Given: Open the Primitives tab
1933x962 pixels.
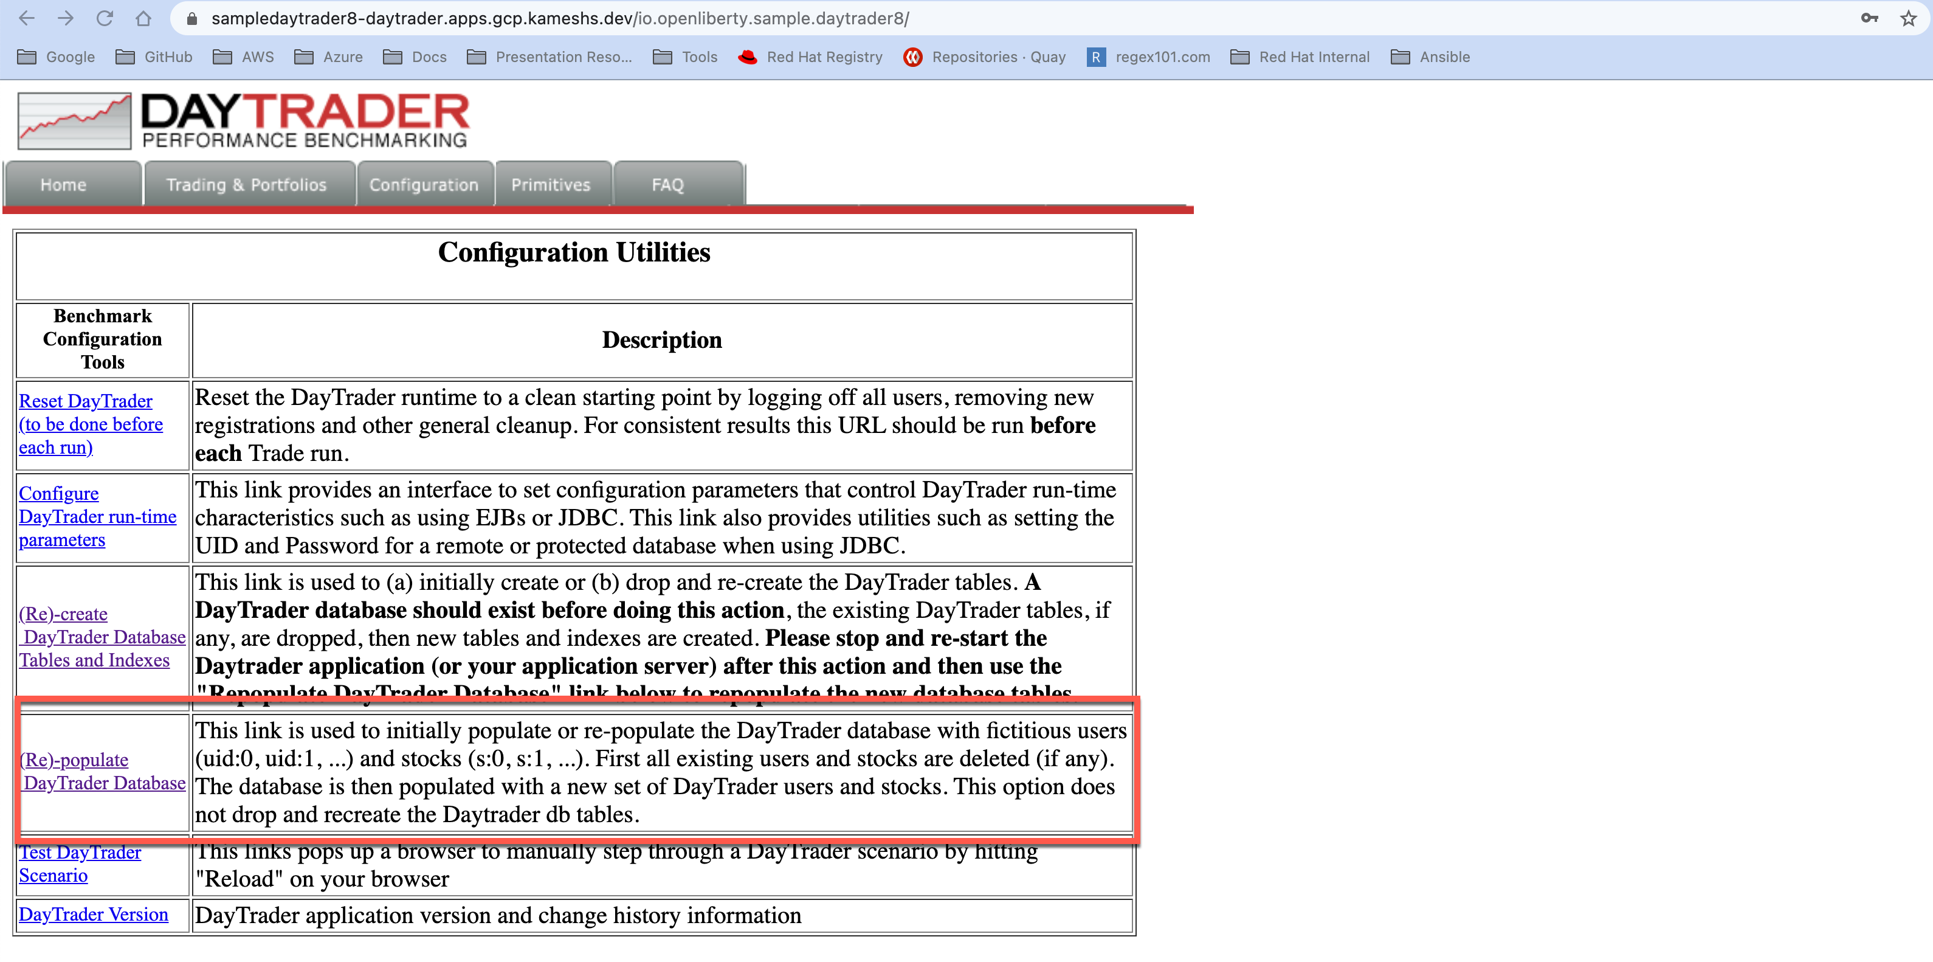Looking at the screenshot, I should (x=553, y=184).
